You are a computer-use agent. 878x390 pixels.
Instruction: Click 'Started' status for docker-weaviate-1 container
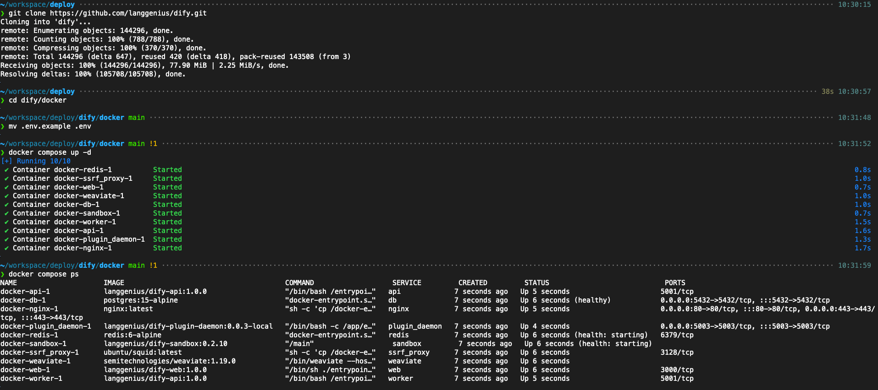(167, 196)
